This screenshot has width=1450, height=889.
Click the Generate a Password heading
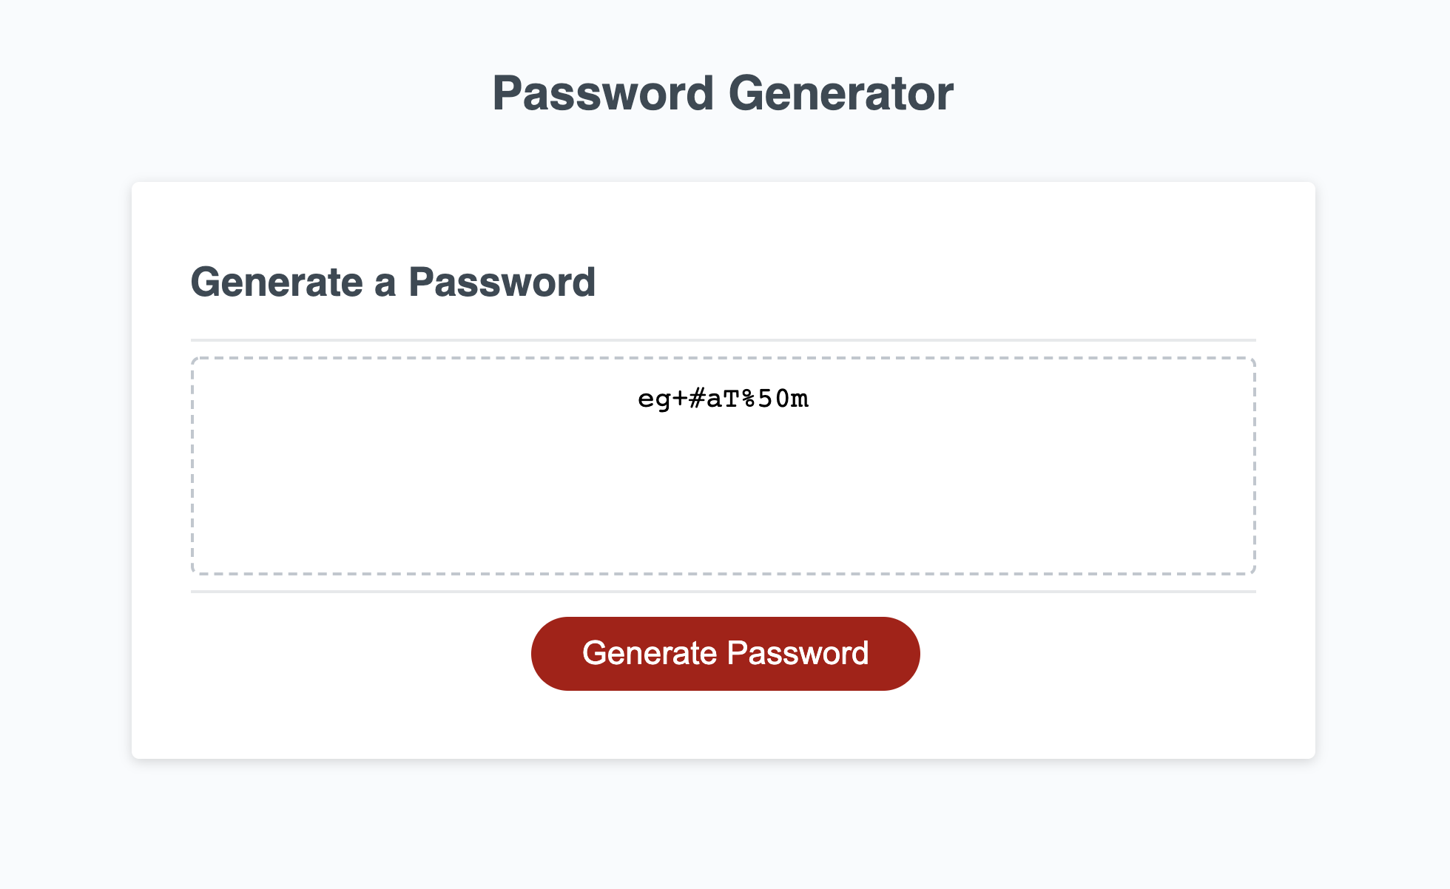[x=394, y=282]
